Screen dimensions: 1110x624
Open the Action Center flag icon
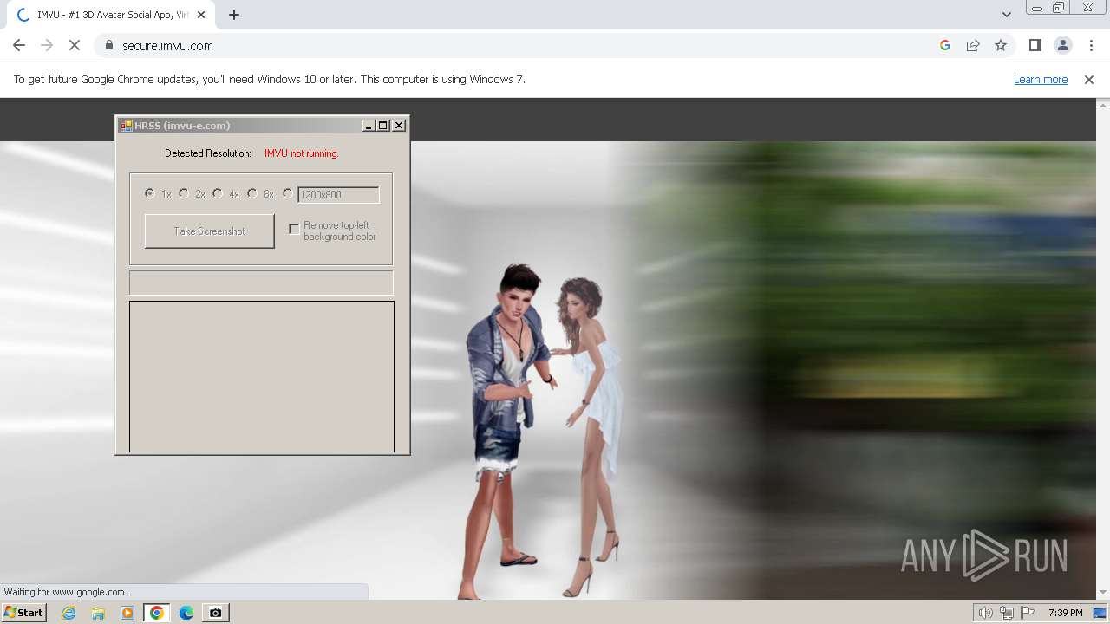click(x=1028, y=613)
